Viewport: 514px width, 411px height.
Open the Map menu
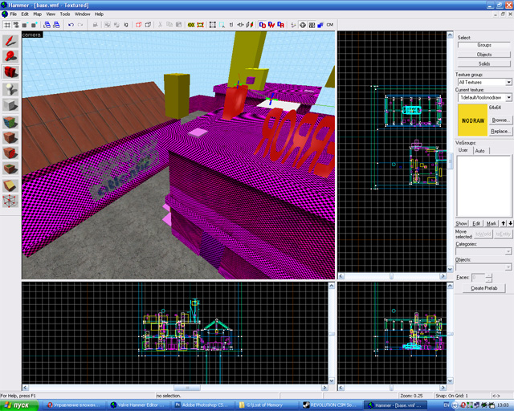point(38,14)
